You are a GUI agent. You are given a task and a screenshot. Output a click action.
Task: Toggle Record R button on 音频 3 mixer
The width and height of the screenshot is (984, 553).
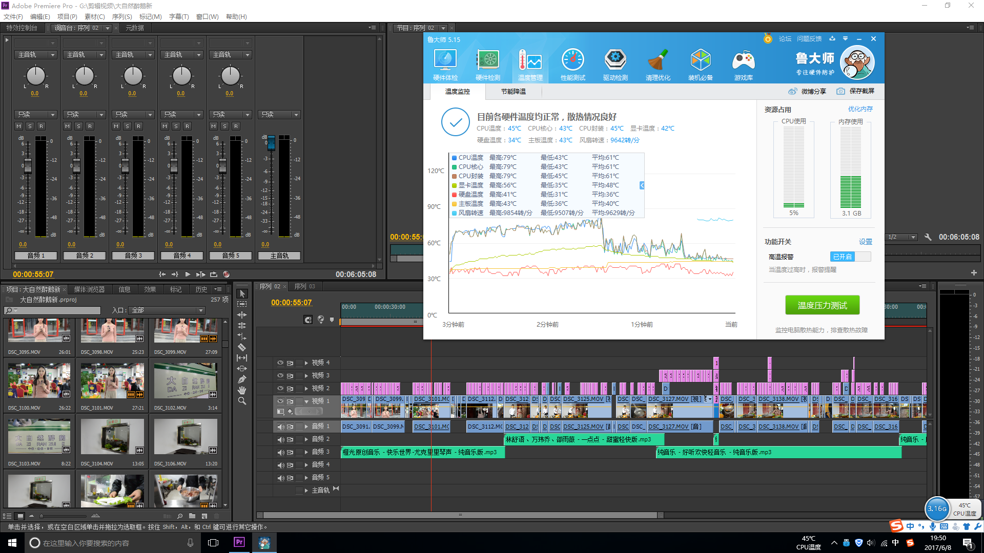tap(138, 126)
